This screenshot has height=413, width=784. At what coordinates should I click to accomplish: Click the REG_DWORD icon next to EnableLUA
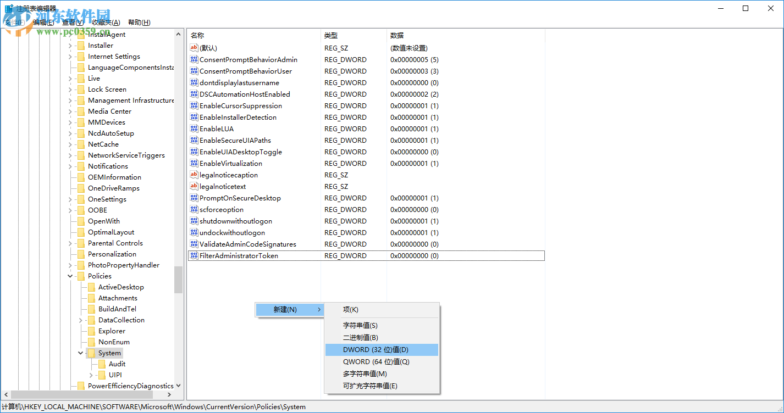(194, 129)
